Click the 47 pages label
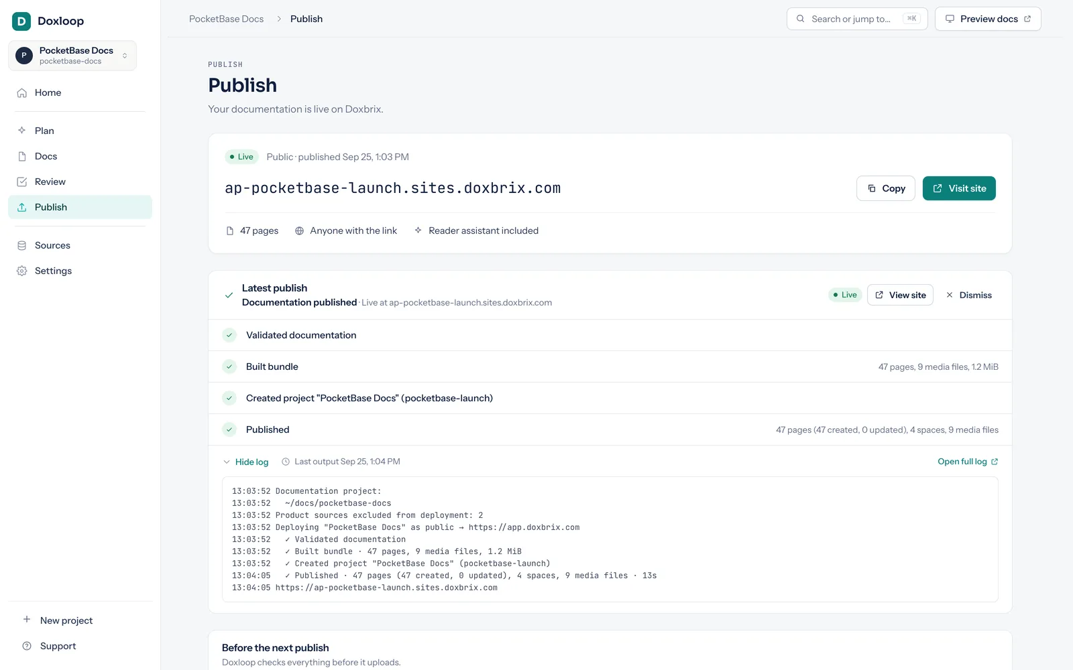 pyautogui.click(x=259, y=230)
